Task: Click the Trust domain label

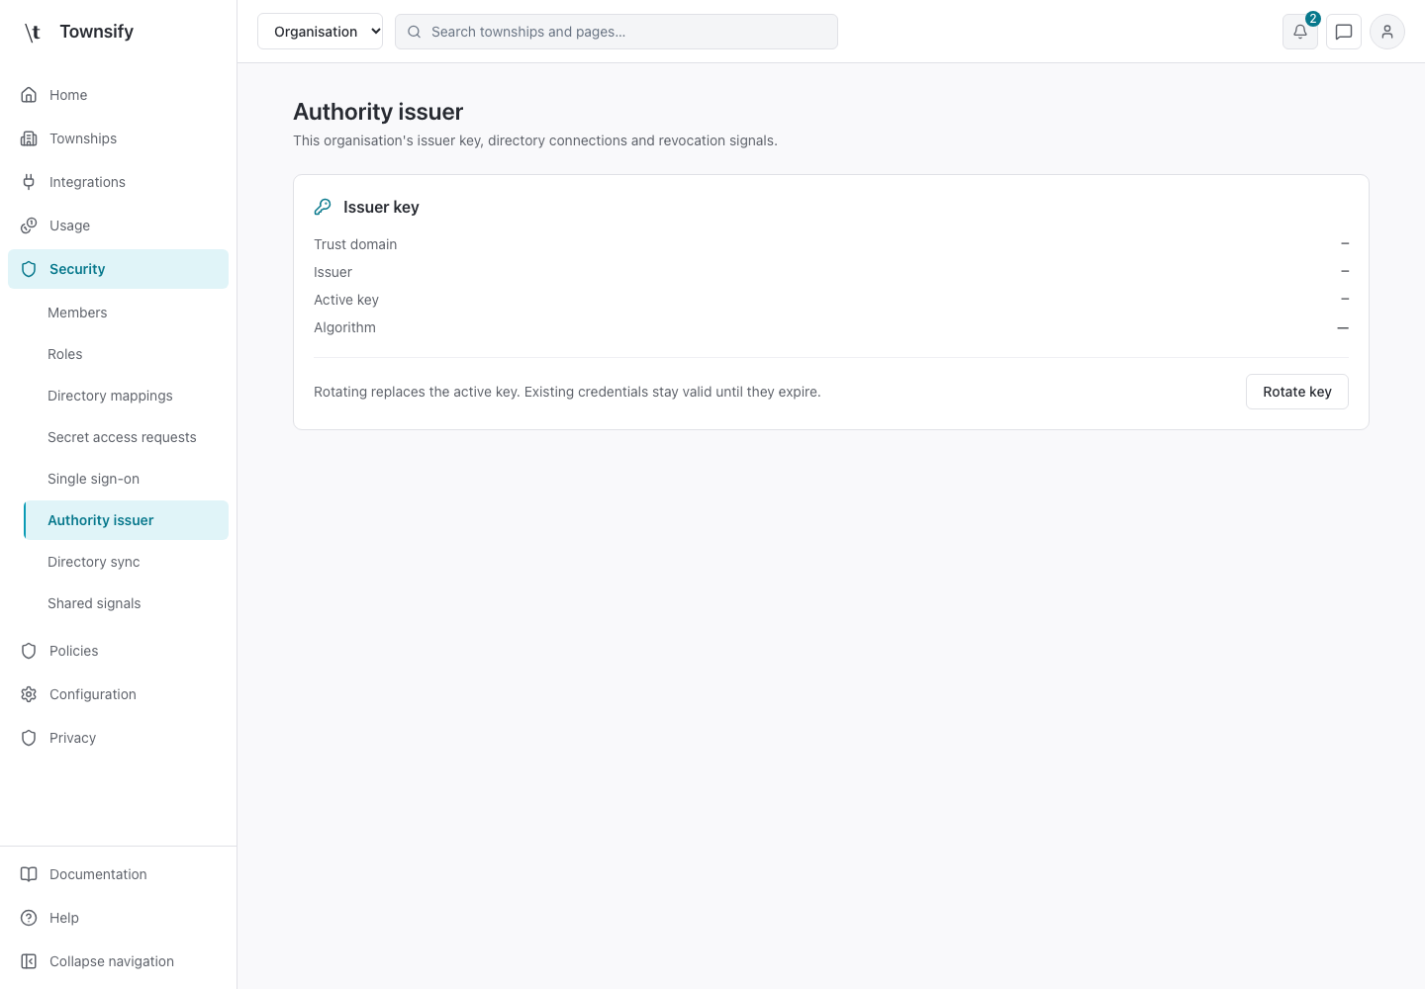Action: pyautogui.click(x=355, y=244)
